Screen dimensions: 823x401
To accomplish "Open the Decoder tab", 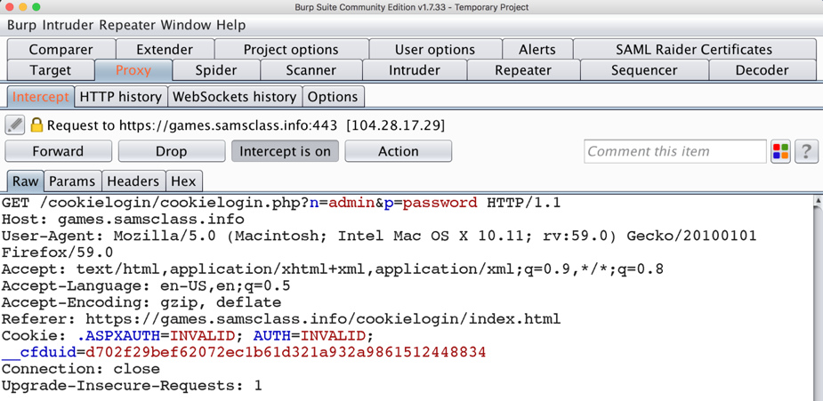I will 761,70.
